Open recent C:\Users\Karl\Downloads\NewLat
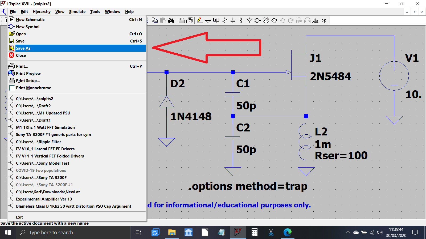The width and height of the screenshot is (426, 239). pos(77,192)
